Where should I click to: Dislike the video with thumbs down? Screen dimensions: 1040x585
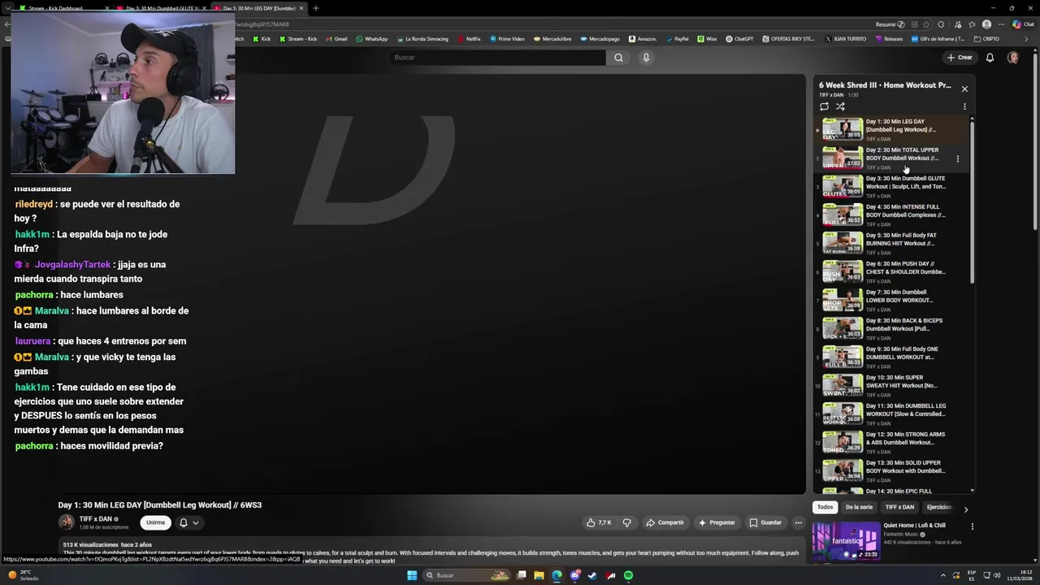626,522
